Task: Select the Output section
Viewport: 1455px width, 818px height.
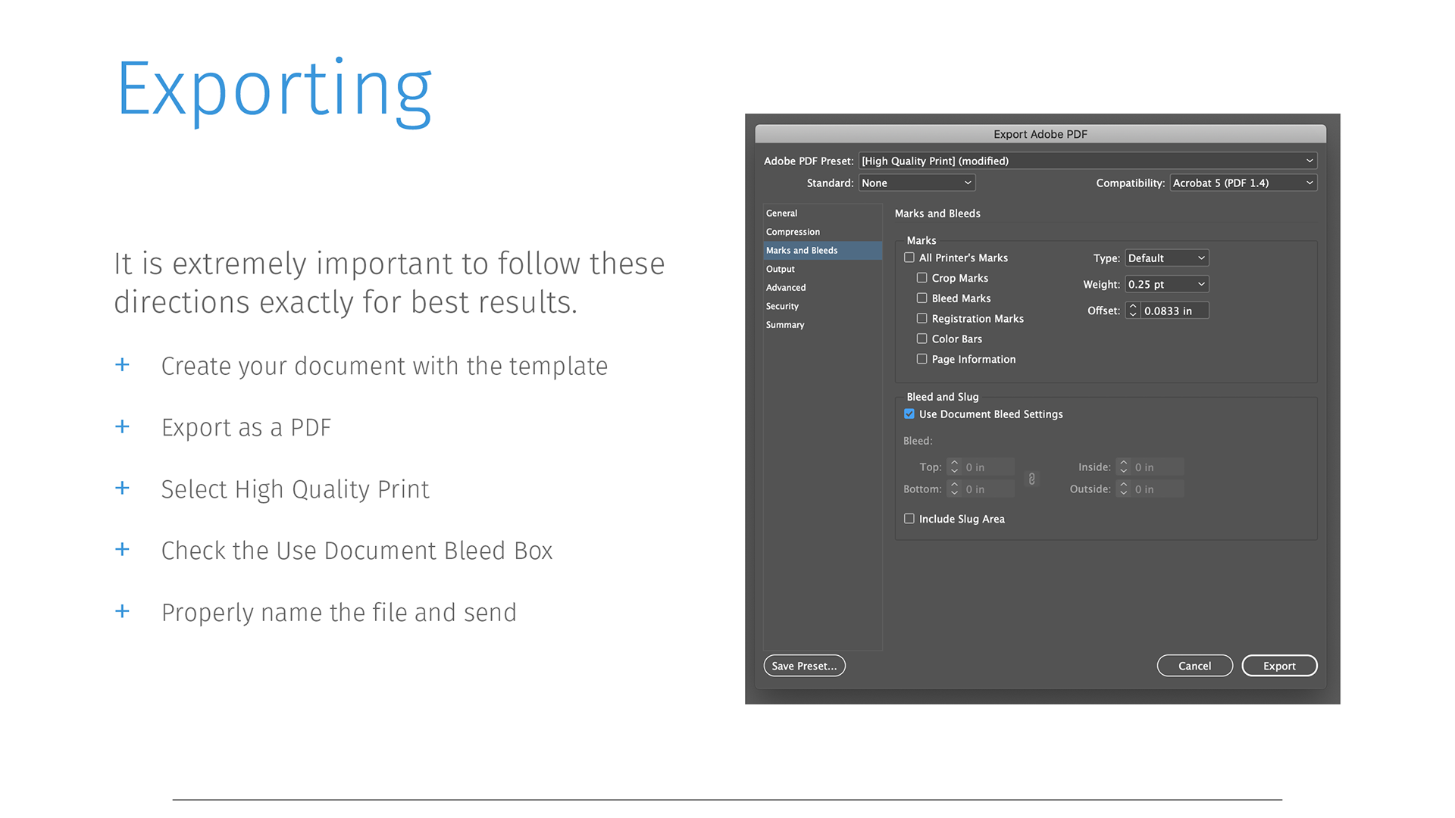Action: [x=822, y=269]
